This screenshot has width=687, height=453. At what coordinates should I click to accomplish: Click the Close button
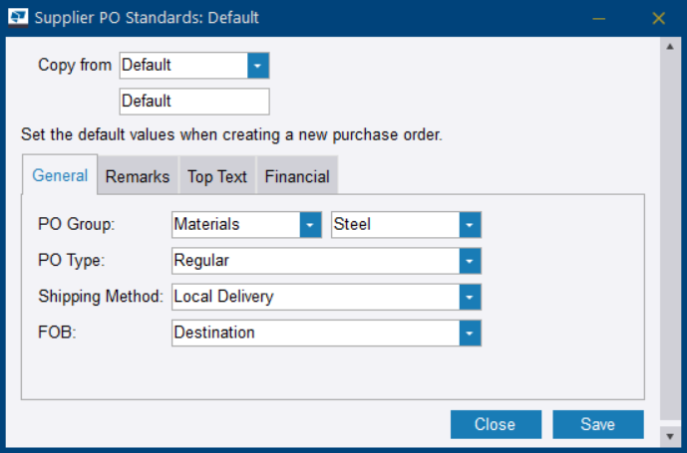tap(496, 424)
